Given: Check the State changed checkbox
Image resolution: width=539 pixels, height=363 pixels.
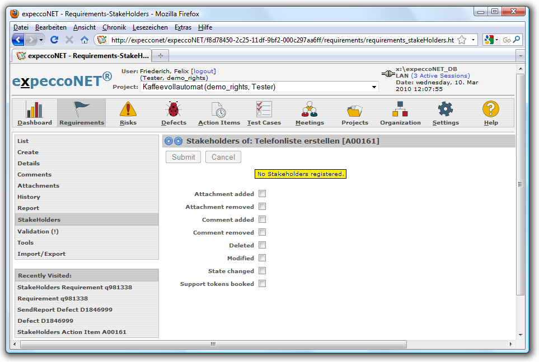Looking at the screenshot, I should [x=262, y=271].
